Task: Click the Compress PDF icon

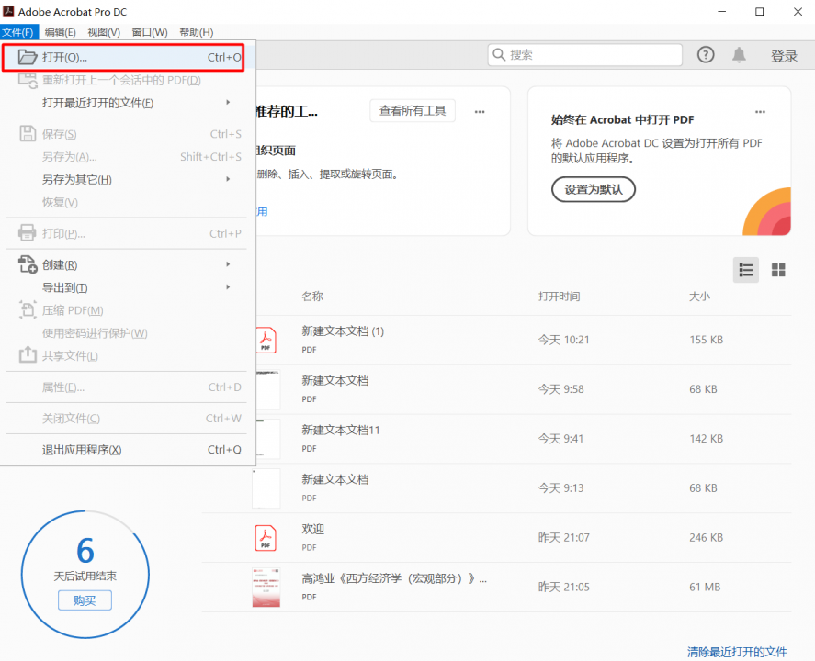Action: pos(28,310)
